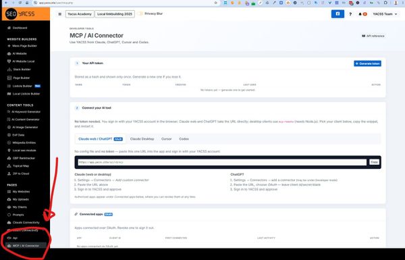Open the browser profile avatar

tap(396, 3)
